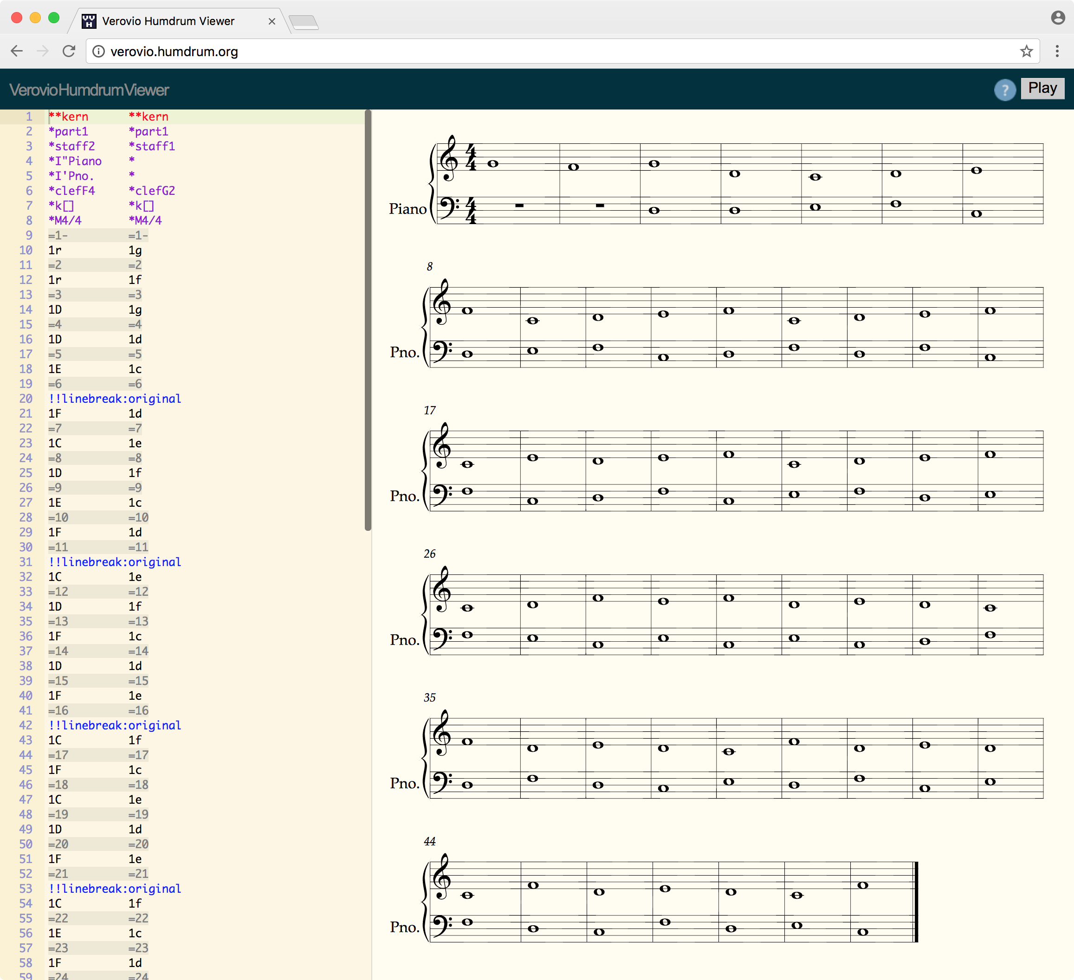Click the browser reload icon
This screenshot has width=1074, height=980.
pyautogui.click(x=69, y=51)
